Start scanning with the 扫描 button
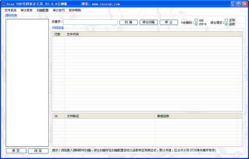 128,22
